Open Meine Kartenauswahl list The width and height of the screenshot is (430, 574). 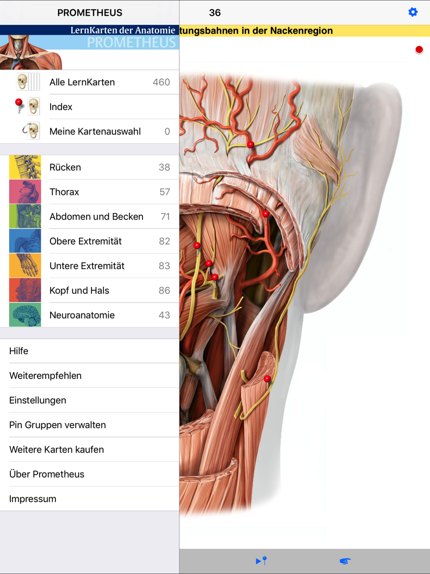coord(89,131)
